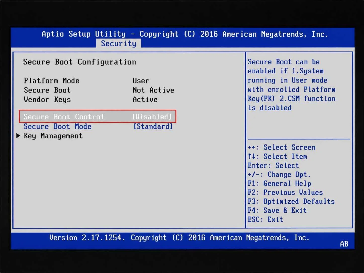Screen dimensions: 364x273
Task: Click the 'User' Platform Mode value
Action: point(141,81)
